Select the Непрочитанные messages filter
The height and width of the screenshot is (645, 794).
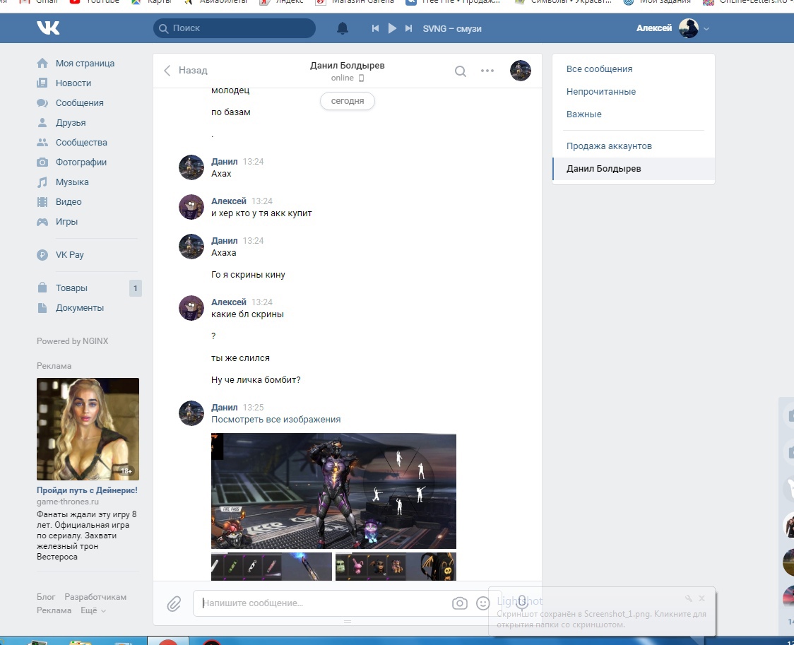point(600,92)
